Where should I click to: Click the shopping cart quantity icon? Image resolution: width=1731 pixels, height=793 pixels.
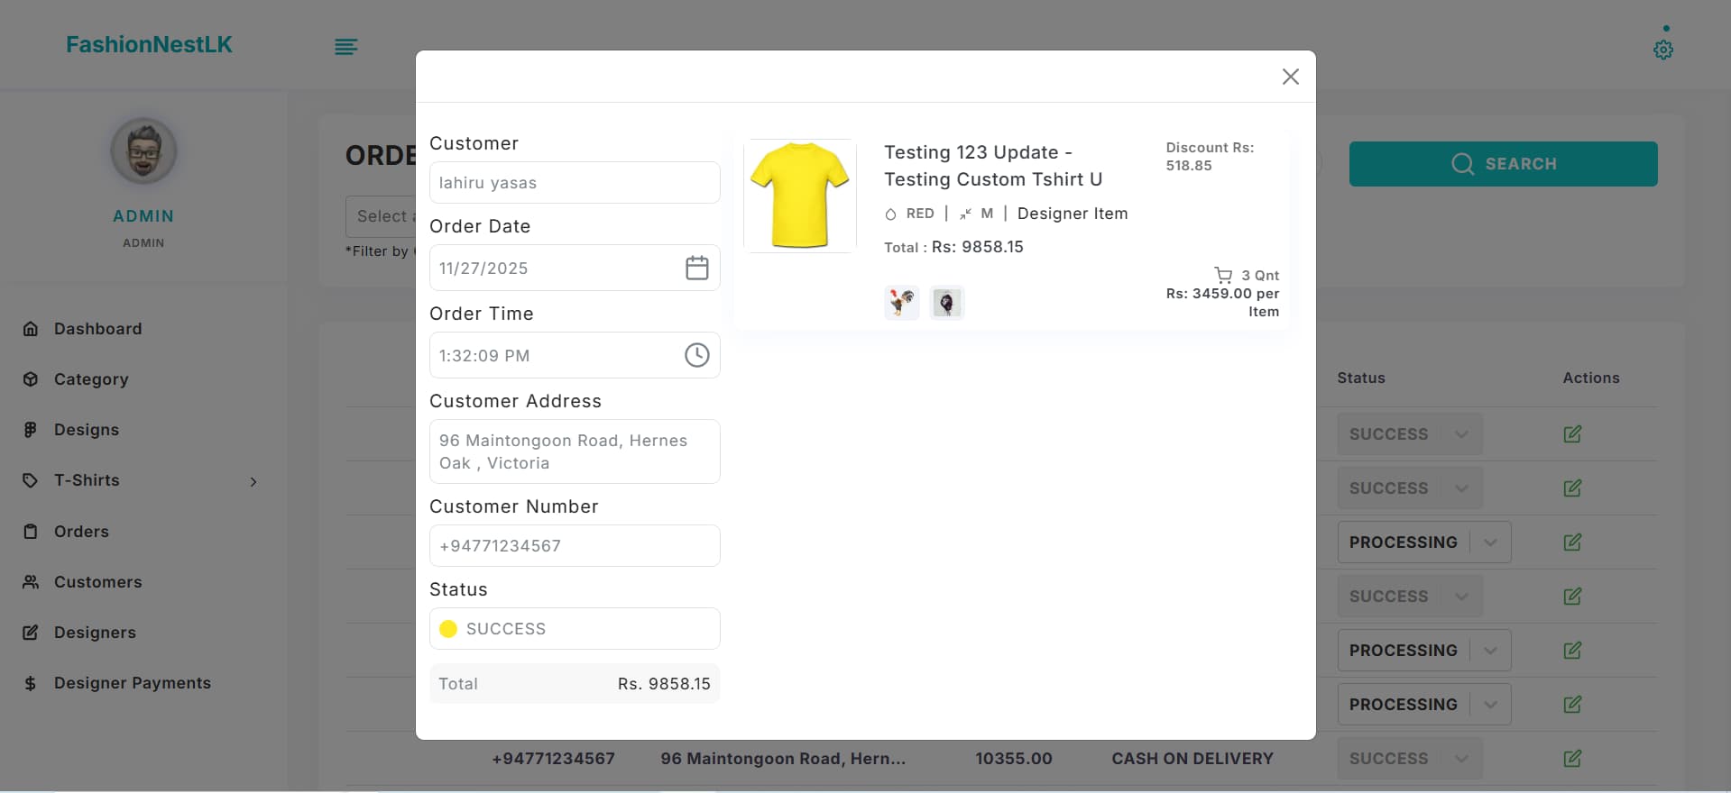tap(1223, 275)
